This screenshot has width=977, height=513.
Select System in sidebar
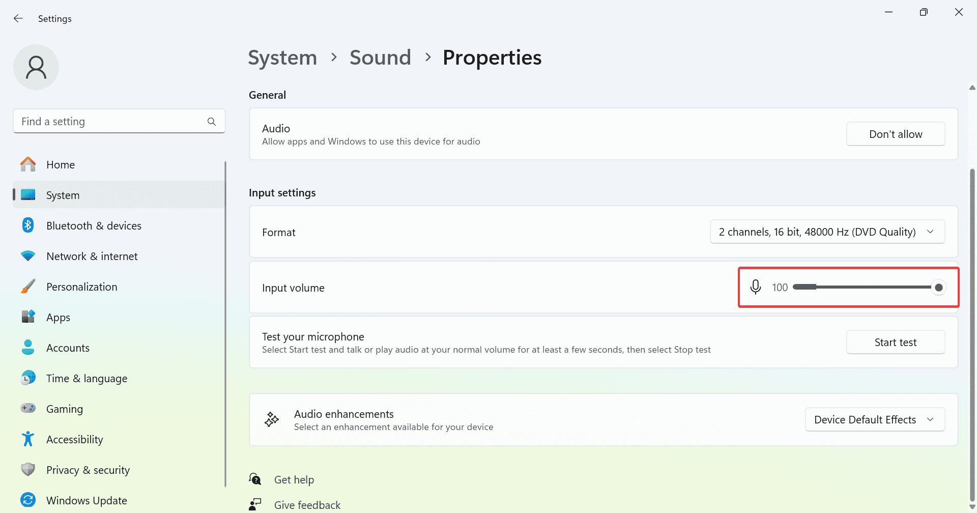point(119,195)
